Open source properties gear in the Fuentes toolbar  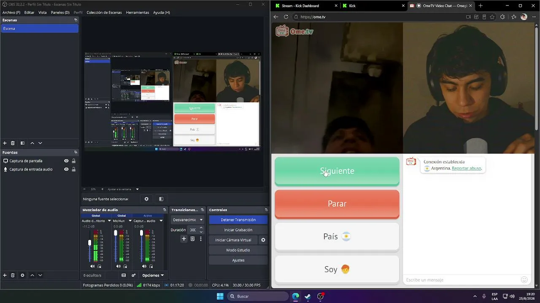point(22,275)
